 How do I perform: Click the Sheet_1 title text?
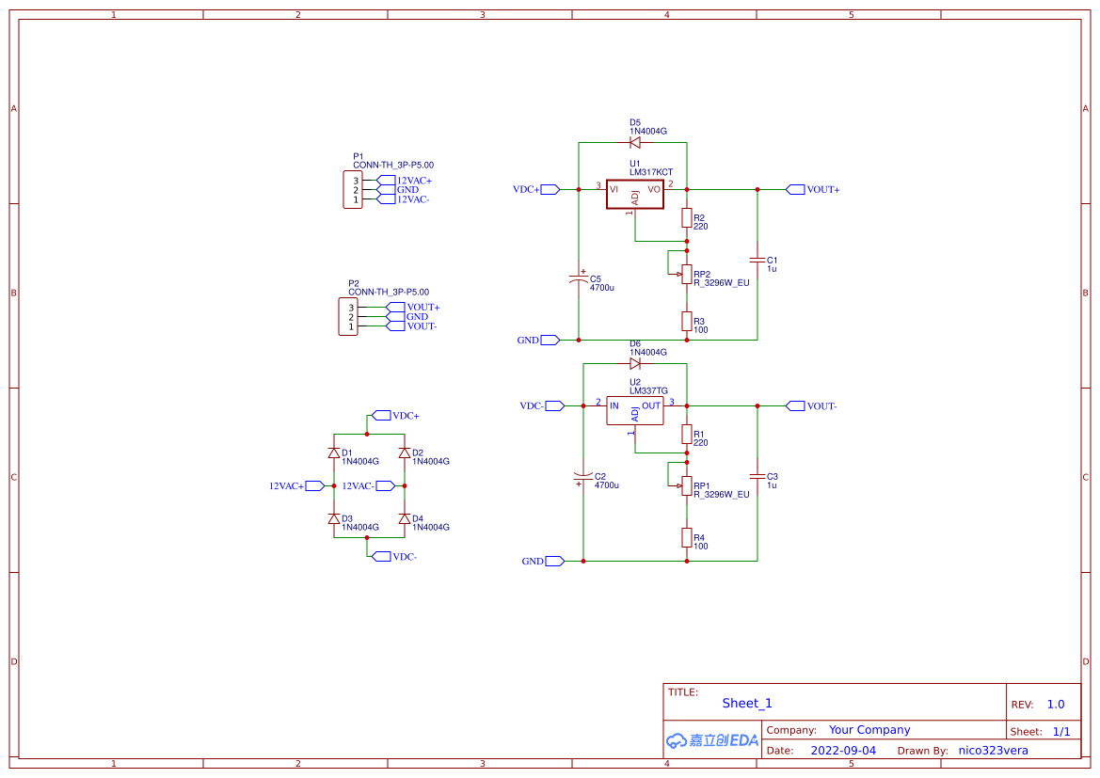[746, 703]
